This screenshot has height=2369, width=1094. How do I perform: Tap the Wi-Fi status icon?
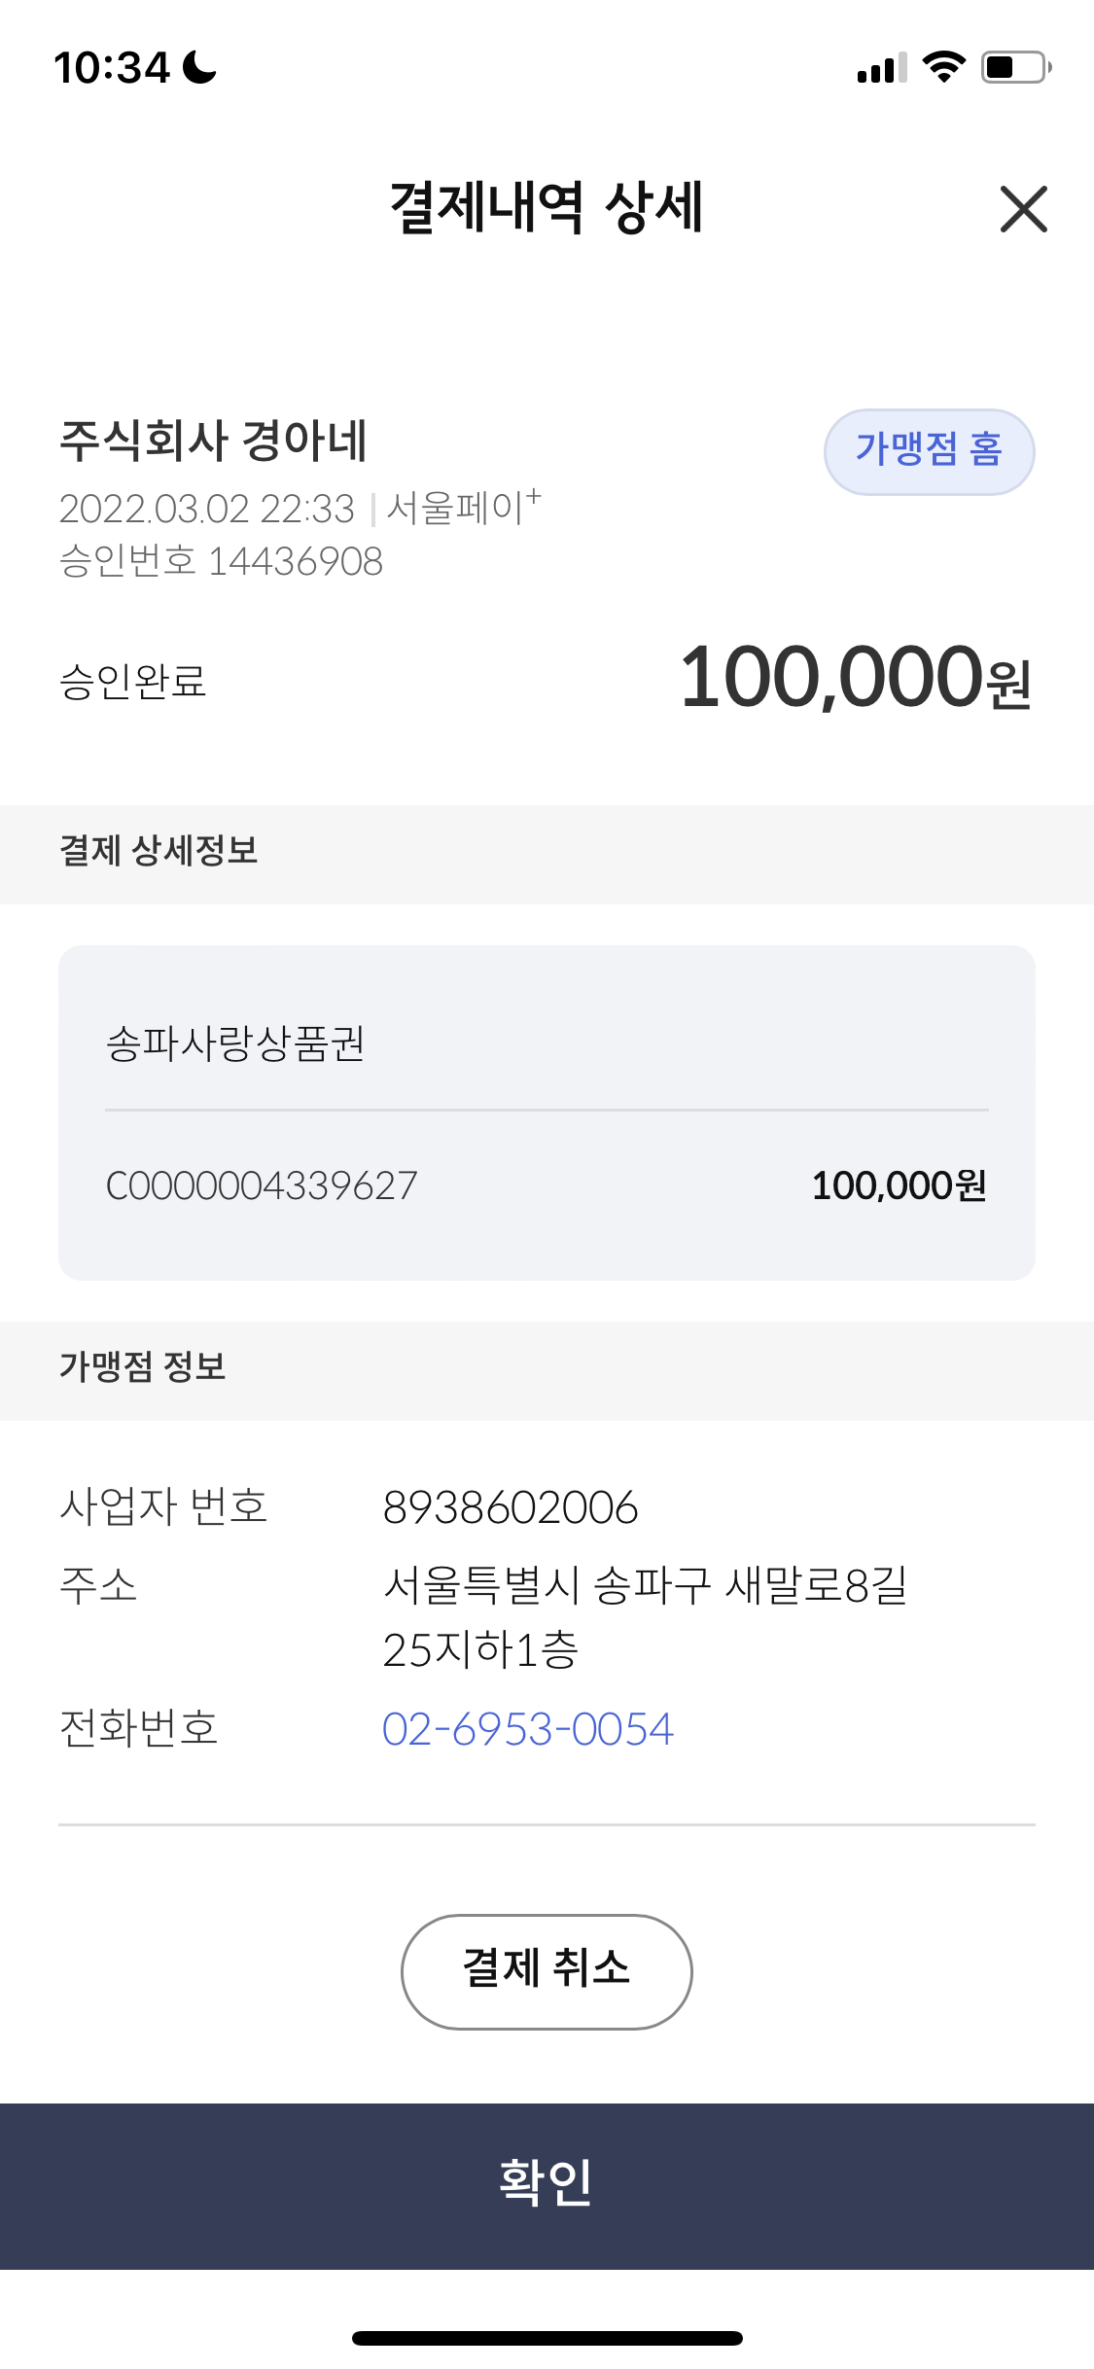[943, 67]
